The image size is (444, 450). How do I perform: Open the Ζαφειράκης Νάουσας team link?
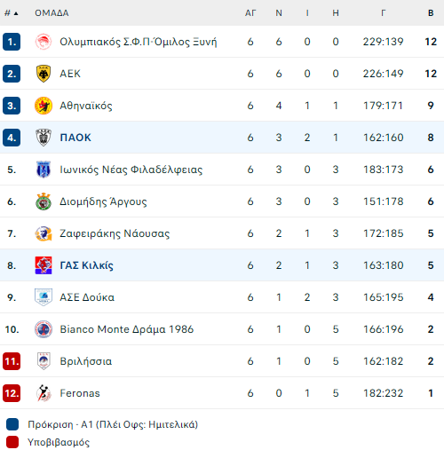coord(115,233)
